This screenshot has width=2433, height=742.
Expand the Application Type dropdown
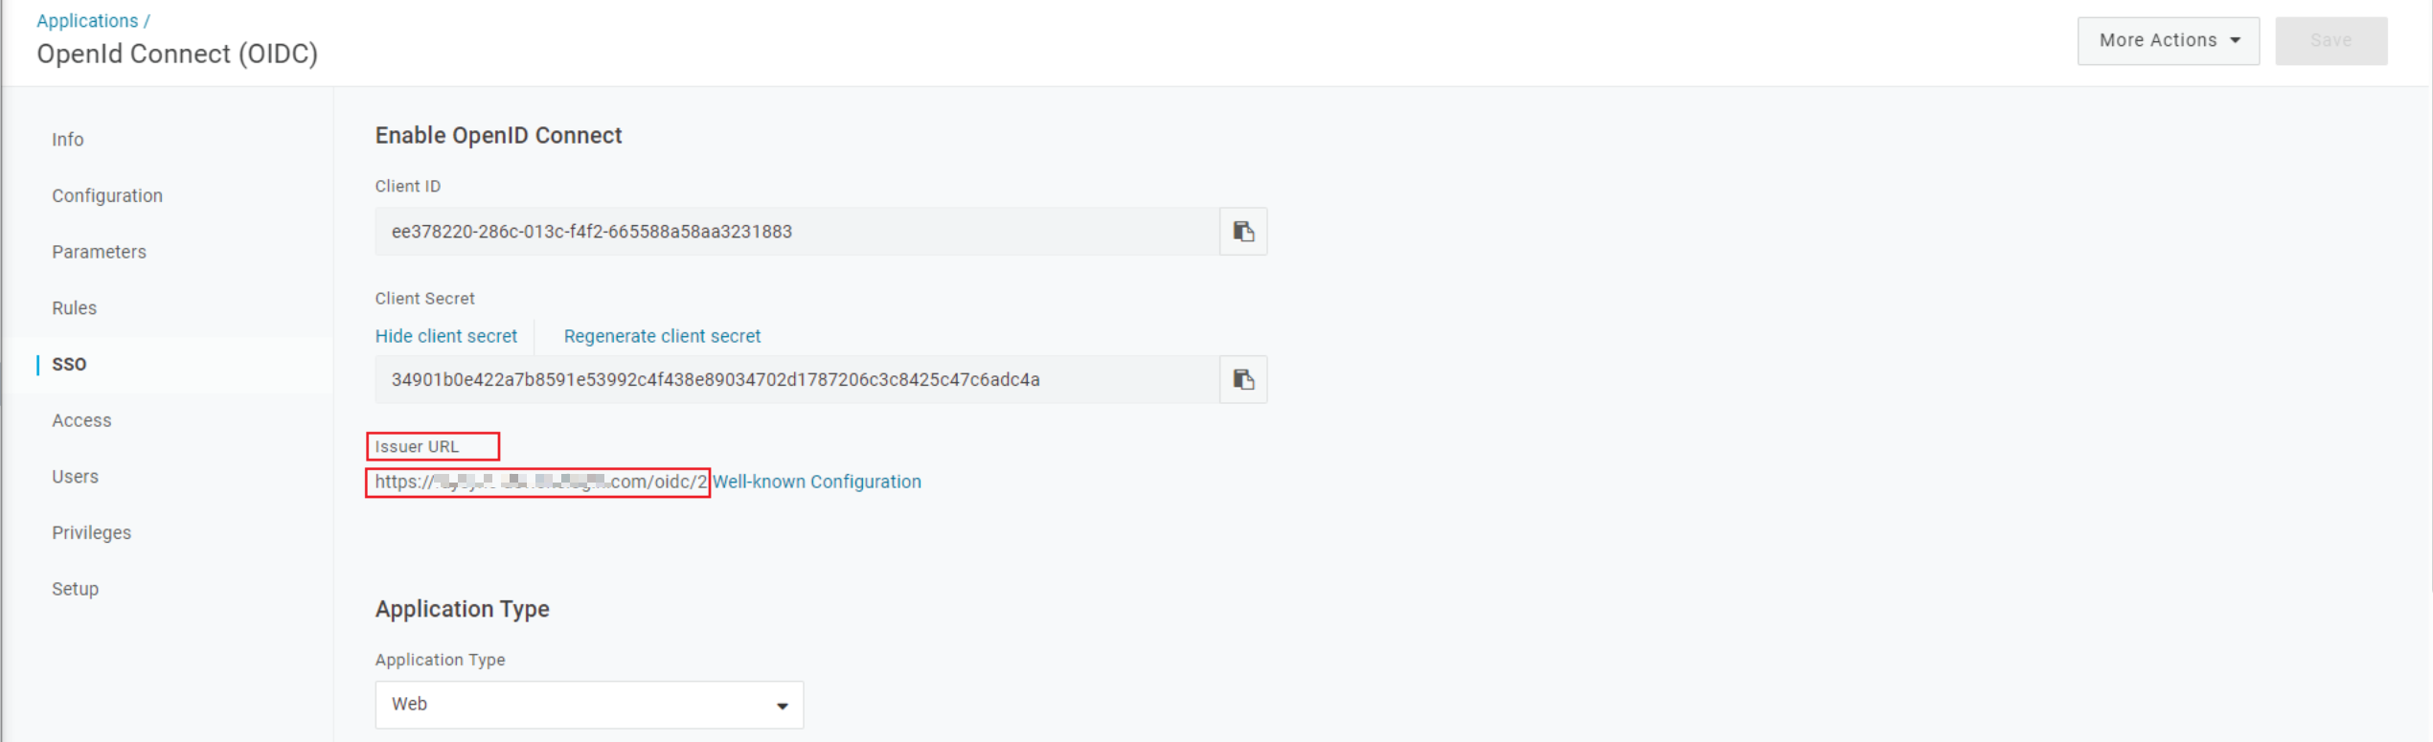(x=589, y=705)
